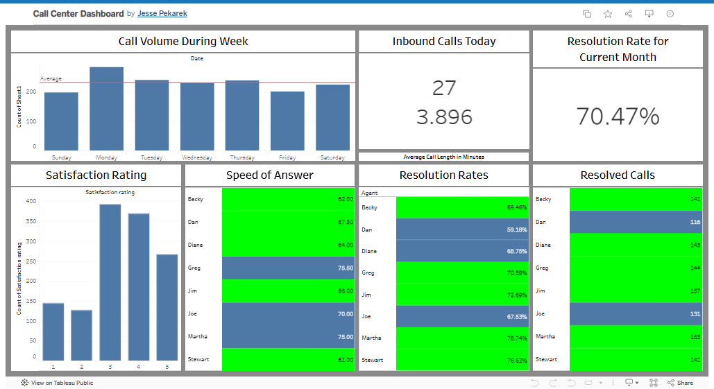Select Joe's 67.53% Resolution Rates cell
The image size is (714, 389).
pyautogui.click(x=462, y=316)
